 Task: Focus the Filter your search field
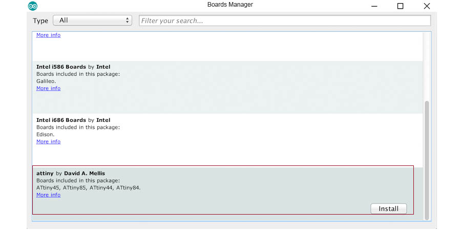285,20
